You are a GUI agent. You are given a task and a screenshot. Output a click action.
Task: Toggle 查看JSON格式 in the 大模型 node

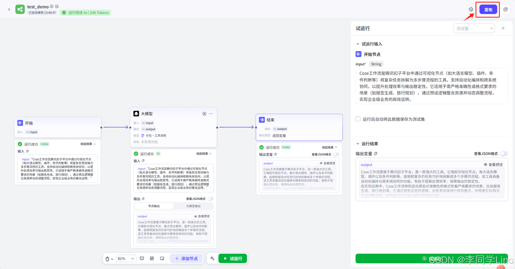(210, 199)
